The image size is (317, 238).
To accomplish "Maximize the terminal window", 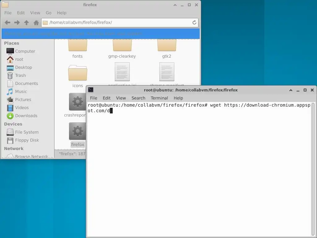I will [x=305, y=90].
